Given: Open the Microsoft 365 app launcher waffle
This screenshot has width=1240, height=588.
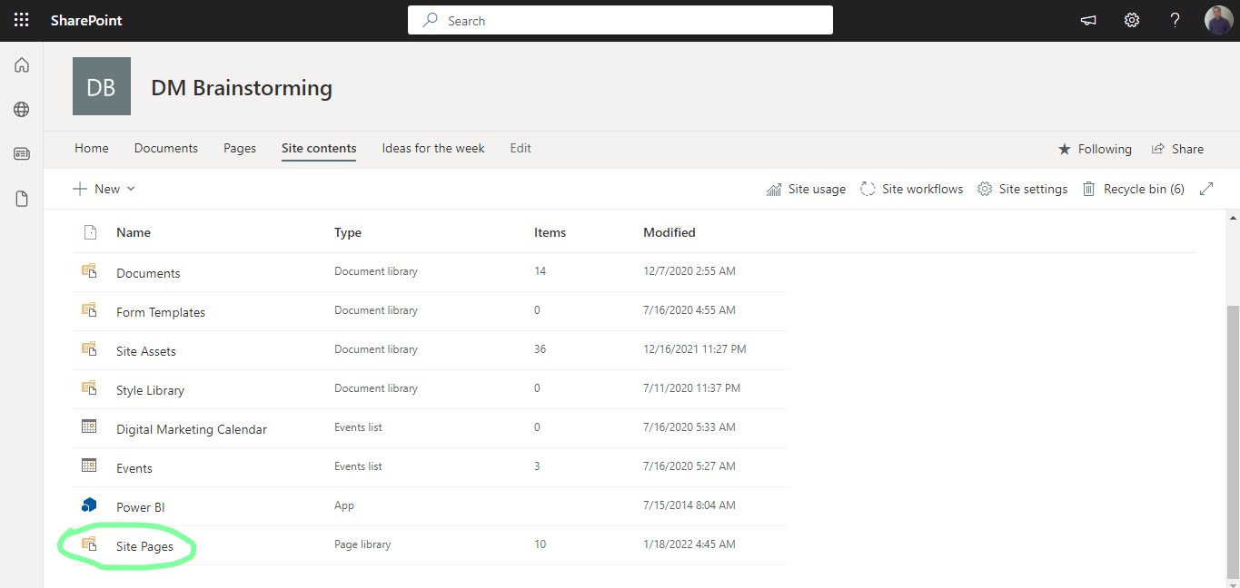Looking at the screenshot, I should tap(21, 20).
